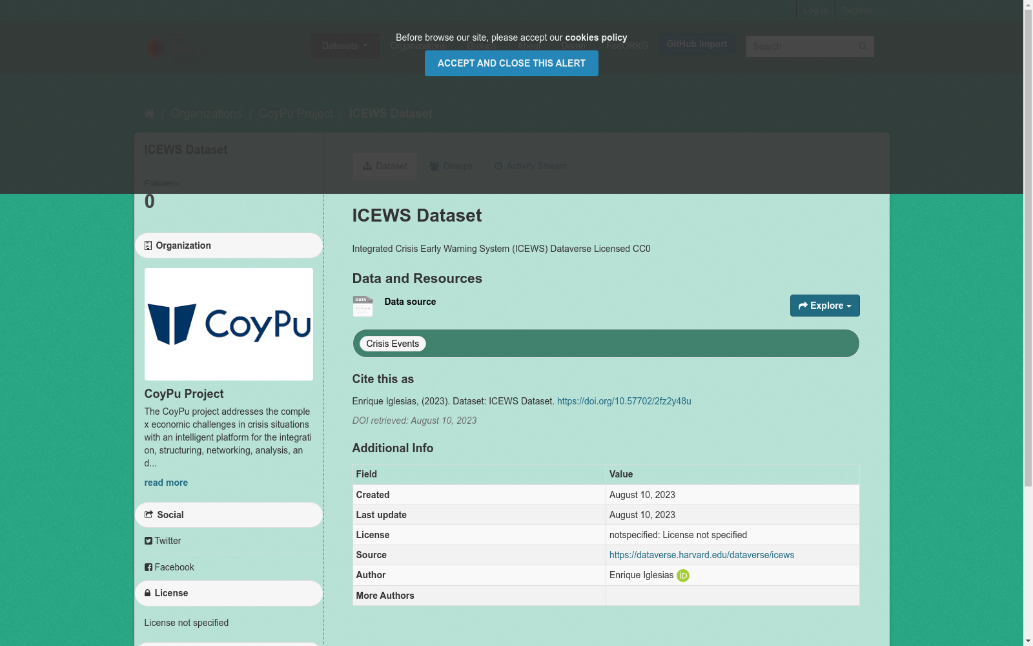Click the Facebook icon under Social

148,567
